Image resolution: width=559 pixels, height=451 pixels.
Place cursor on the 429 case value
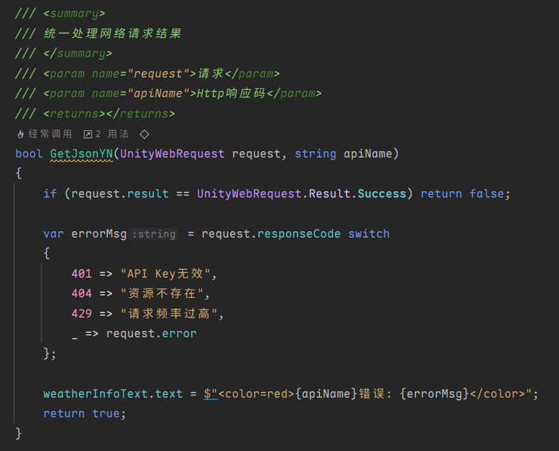point(82,314)
